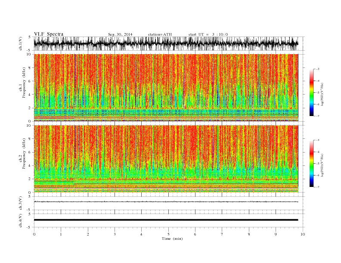The width and height of the screenshot is (341, 263).
Task: Click the '4' kHz tick on ch.1 frequency axis
Action: (30, 95)
